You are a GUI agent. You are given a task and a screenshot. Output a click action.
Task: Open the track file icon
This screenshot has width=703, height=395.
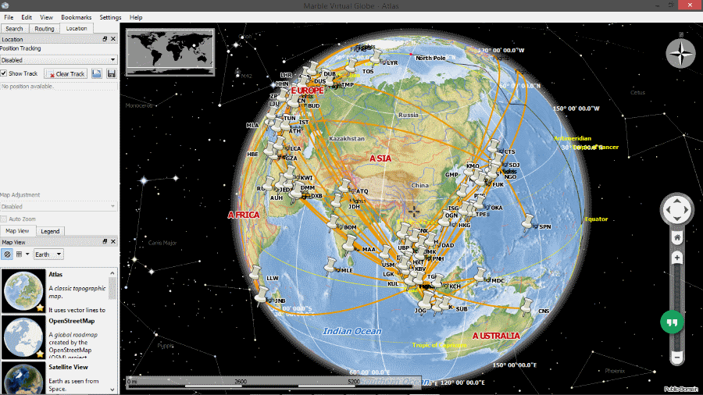[97, 73]
